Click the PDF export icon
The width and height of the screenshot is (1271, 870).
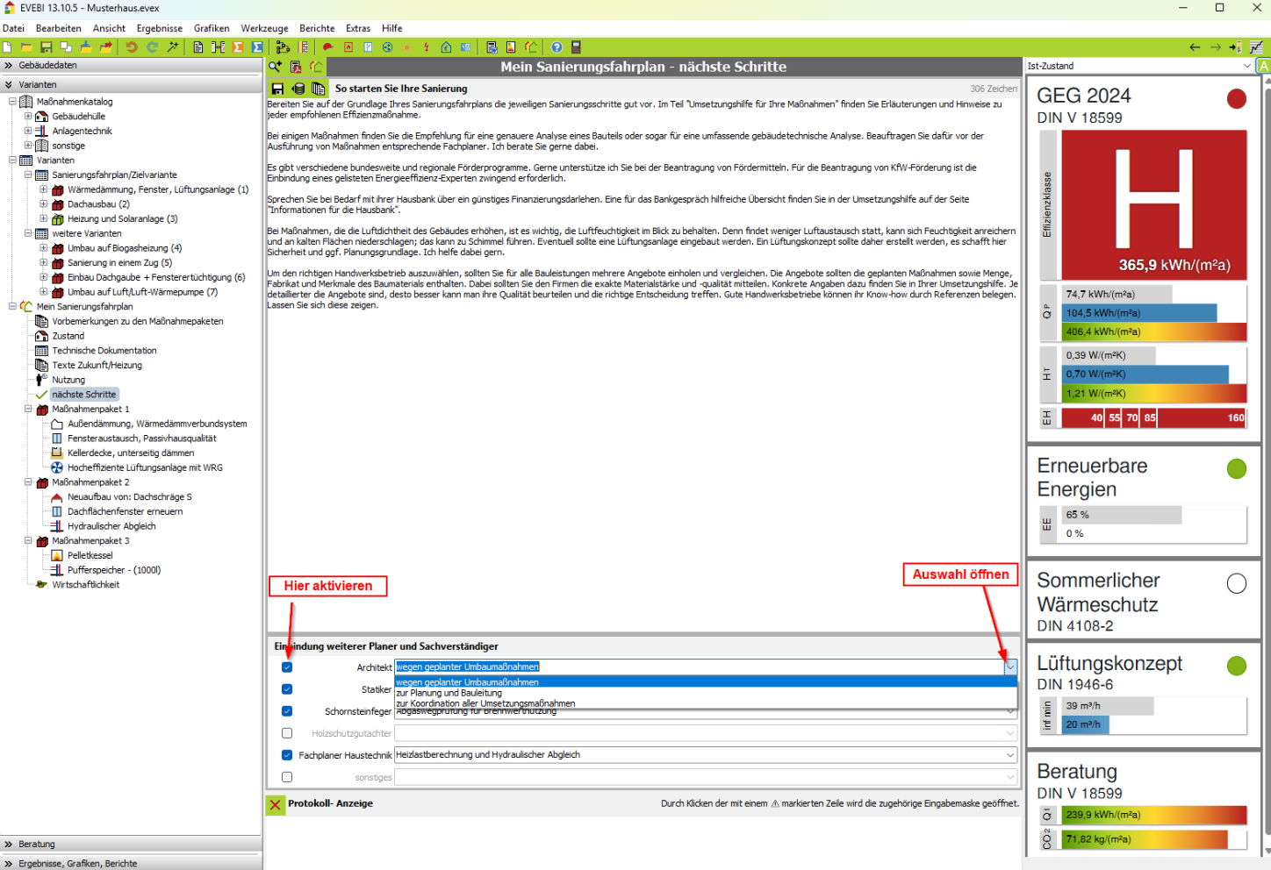tap(296, 67)
